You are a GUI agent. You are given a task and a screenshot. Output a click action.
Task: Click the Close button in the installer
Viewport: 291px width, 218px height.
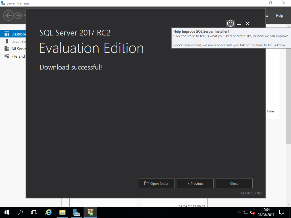(x=234, y=183)
